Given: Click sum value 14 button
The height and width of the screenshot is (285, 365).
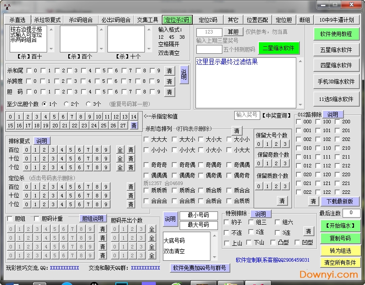Looking at the screenshot, I should [133, 117].
